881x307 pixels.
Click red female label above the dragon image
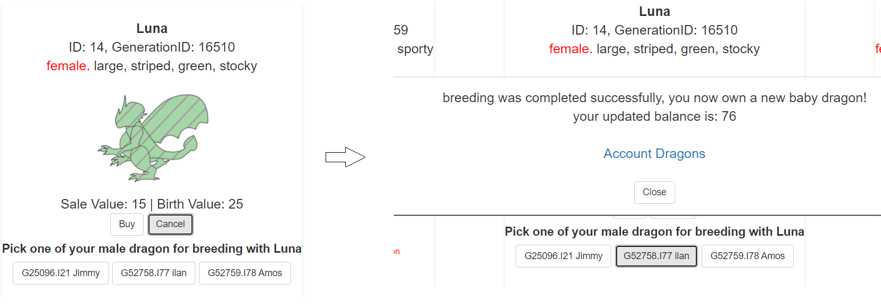[68, 66]
